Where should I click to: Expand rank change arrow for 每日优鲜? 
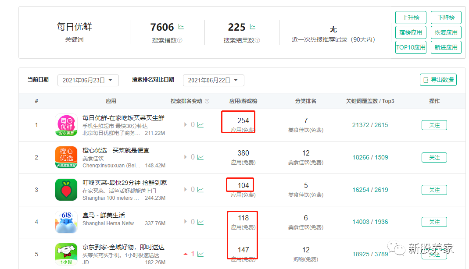[186, 124]
